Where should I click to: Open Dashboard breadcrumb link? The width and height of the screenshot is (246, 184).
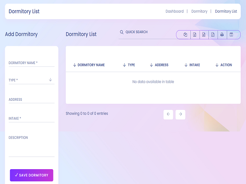click(x=175, y=11)
